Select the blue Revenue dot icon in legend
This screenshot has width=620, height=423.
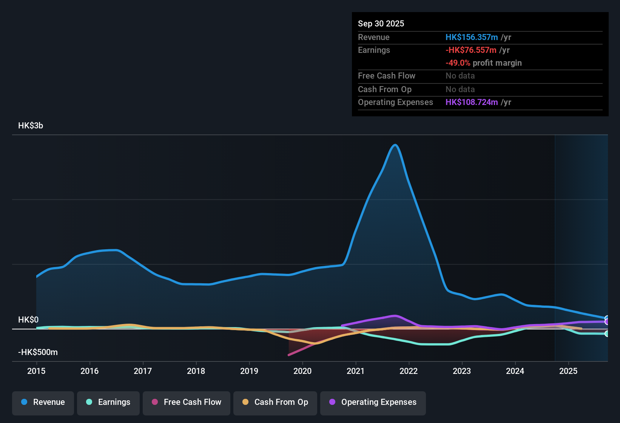point(24,402)
